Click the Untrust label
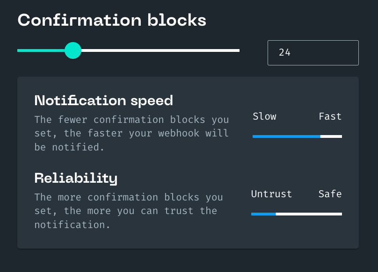The height and width of the screenshot is (272, 378). pyautogui.click(x=271, y=194)
